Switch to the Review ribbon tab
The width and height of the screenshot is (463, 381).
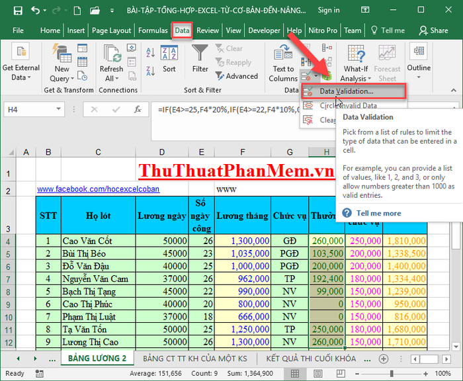coord(208,30)
